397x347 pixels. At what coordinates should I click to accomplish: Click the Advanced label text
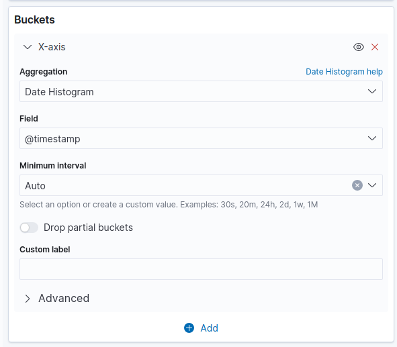[x=64, y=299]
